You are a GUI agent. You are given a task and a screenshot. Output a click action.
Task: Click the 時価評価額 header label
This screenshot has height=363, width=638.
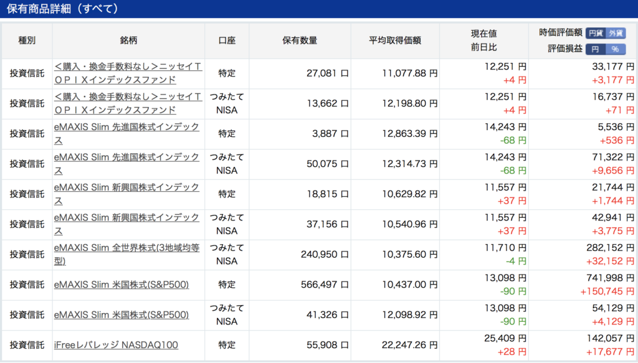pyautogui.click(x=561, y=33)
